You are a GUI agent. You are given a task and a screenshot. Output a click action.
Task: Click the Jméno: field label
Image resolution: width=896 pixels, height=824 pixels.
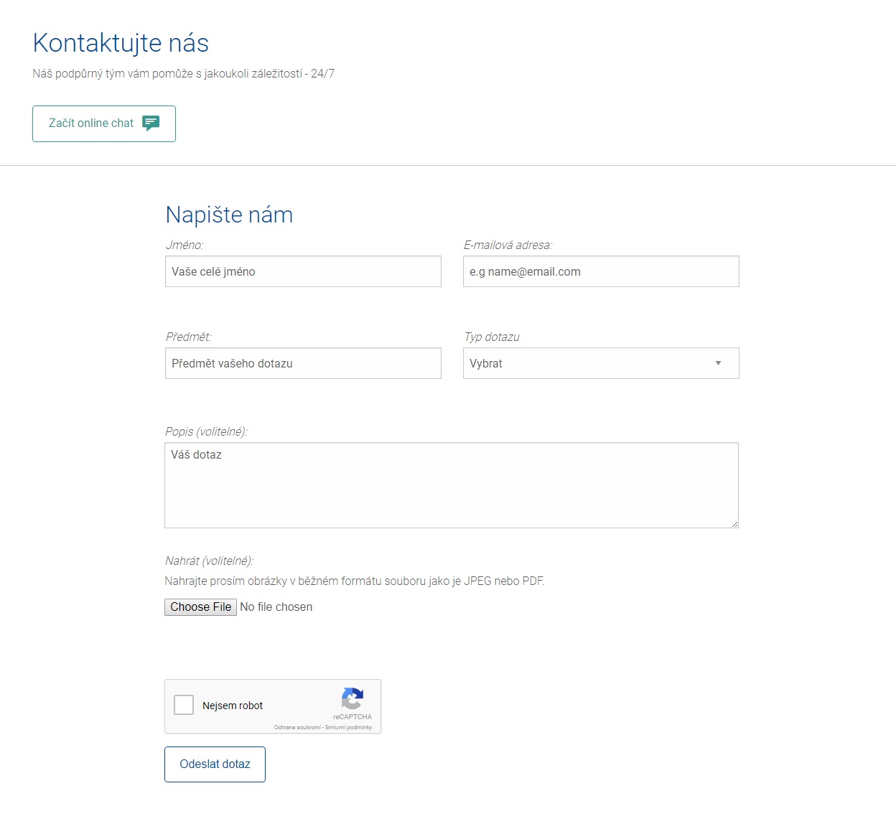(185, 245)
